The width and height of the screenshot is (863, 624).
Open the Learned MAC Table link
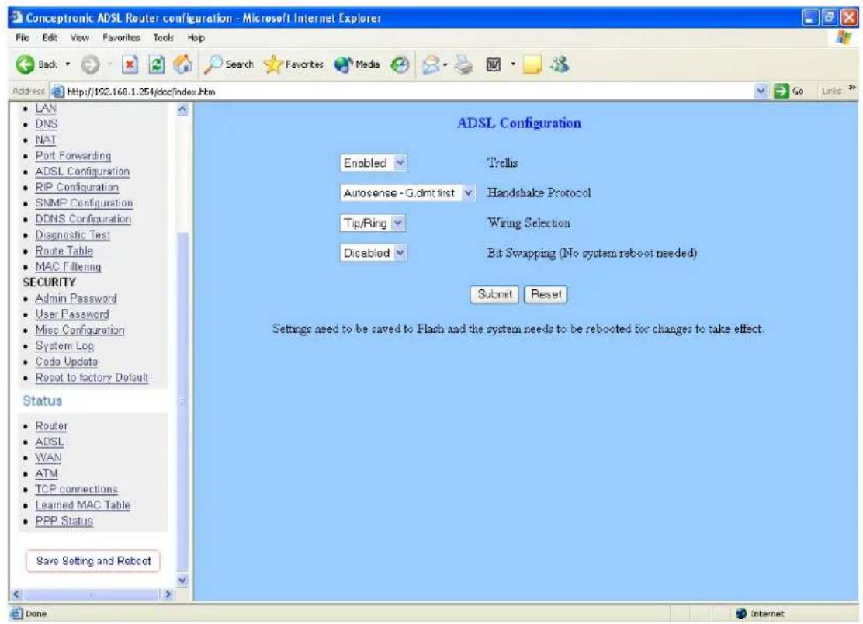[x=83, y=505]
